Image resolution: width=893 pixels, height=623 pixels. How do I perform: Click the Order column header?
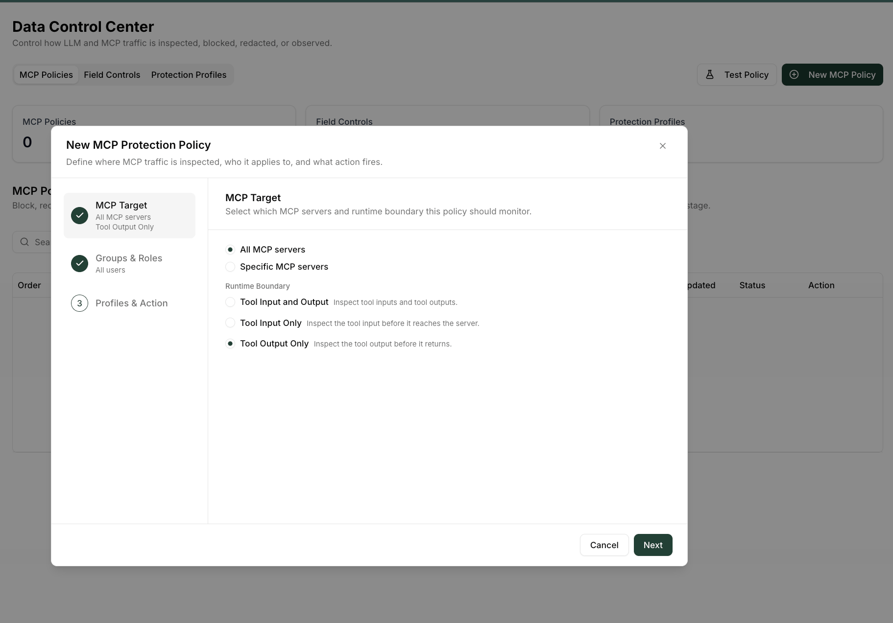[29, 285]
